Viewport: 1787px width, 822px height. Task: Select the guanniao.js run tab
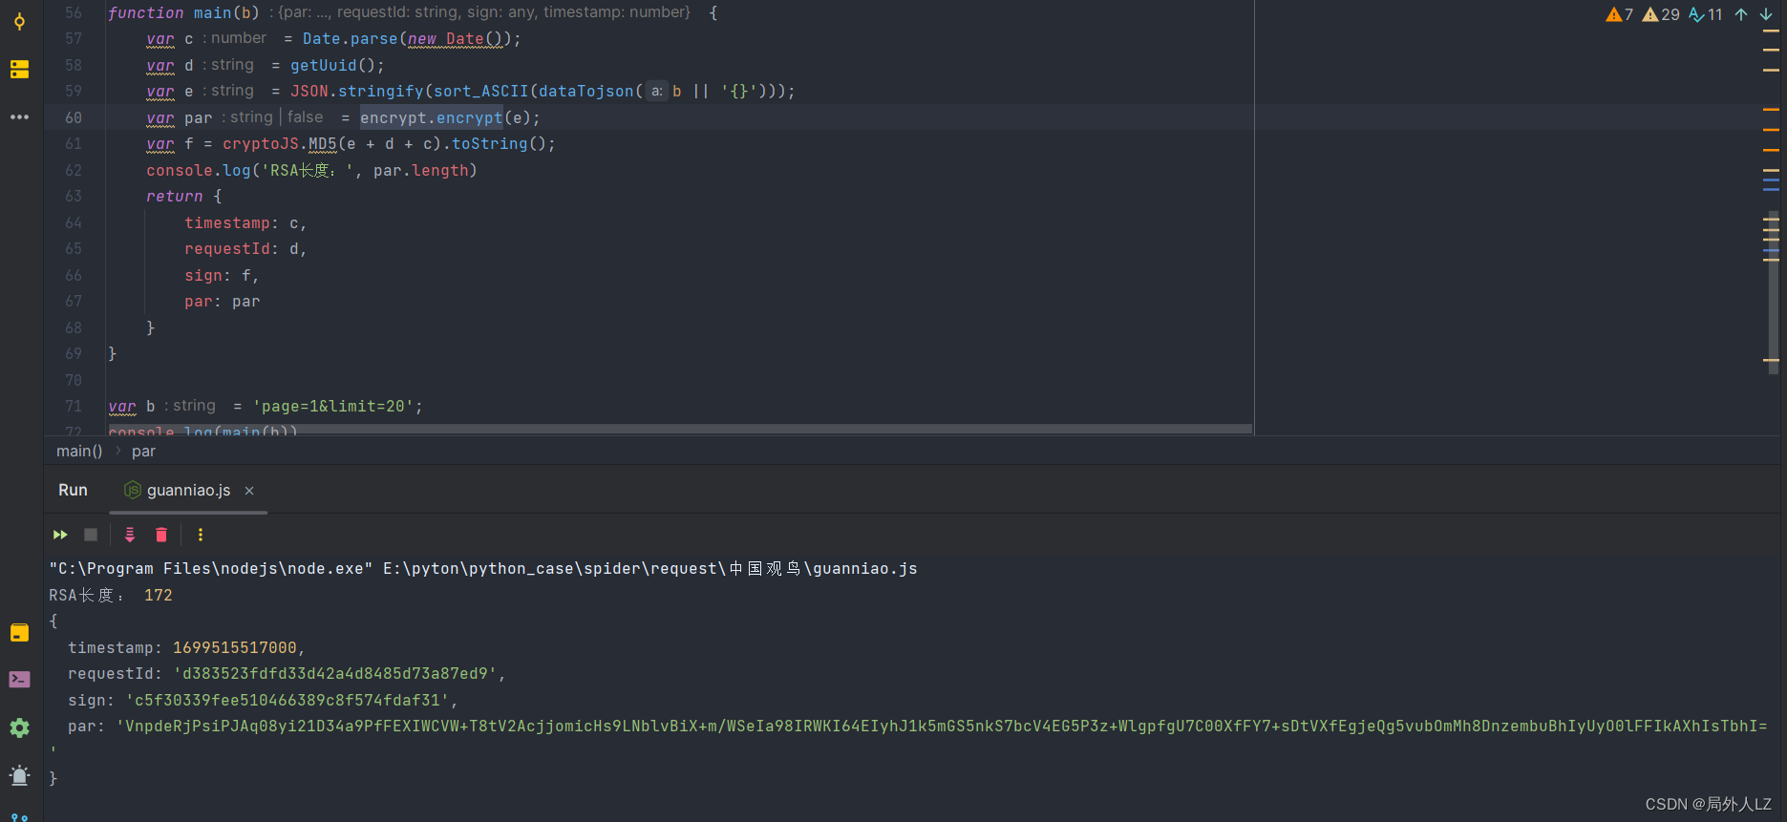(188, 491)
